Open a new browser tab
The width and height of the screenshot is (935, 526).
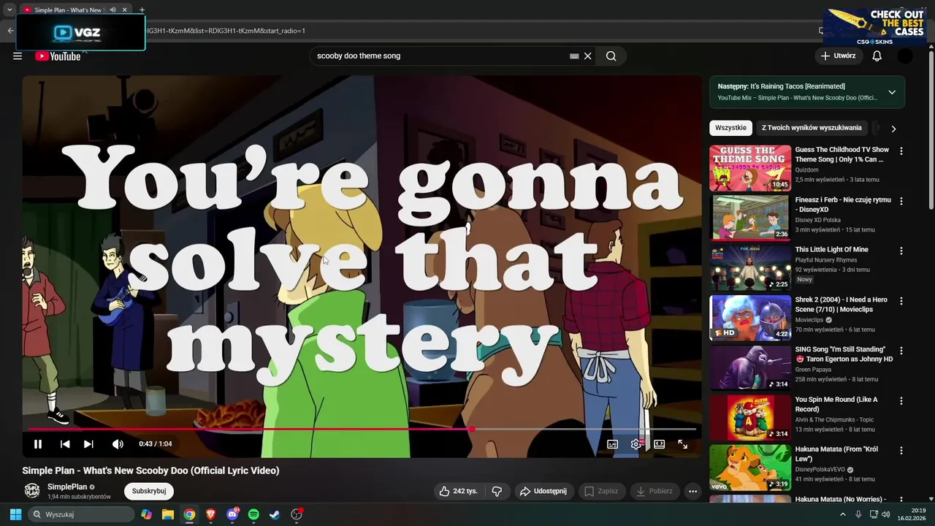click(x=142, y=10)
